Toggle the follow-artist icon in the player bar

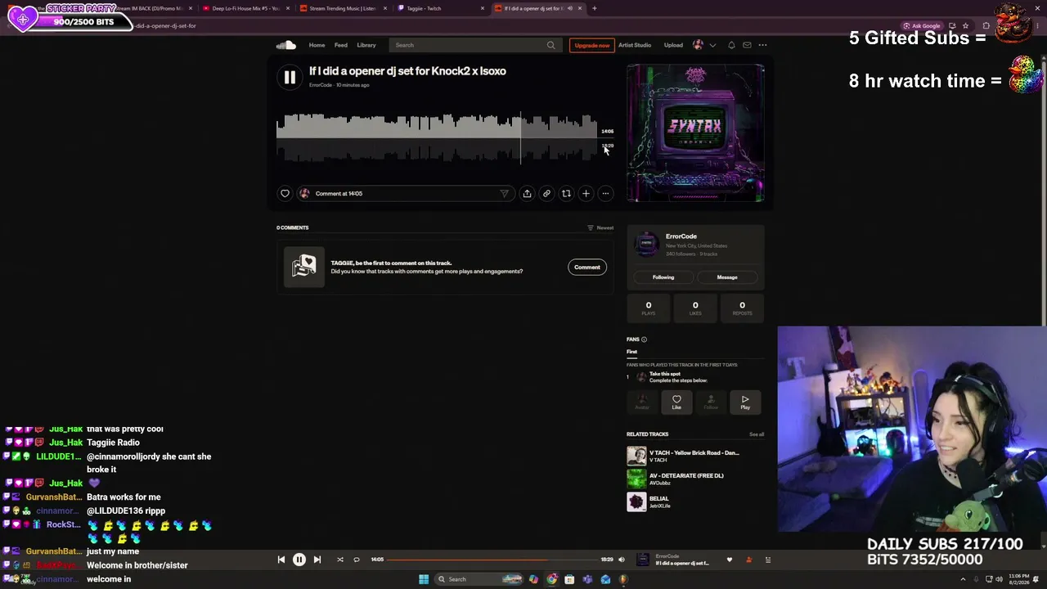point(748,560)
